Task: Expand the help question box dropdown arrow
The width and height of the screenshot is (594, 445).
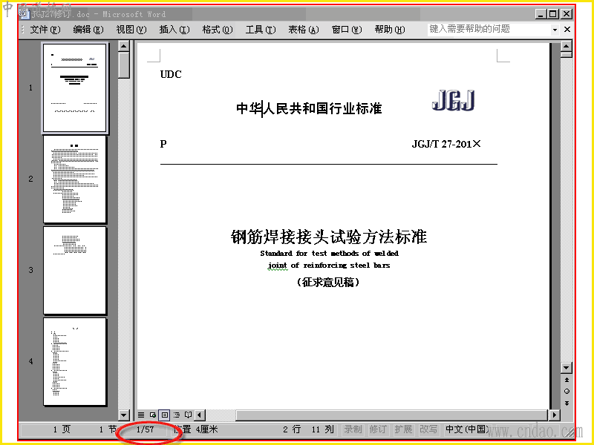Action: click(x=555, y=30)
